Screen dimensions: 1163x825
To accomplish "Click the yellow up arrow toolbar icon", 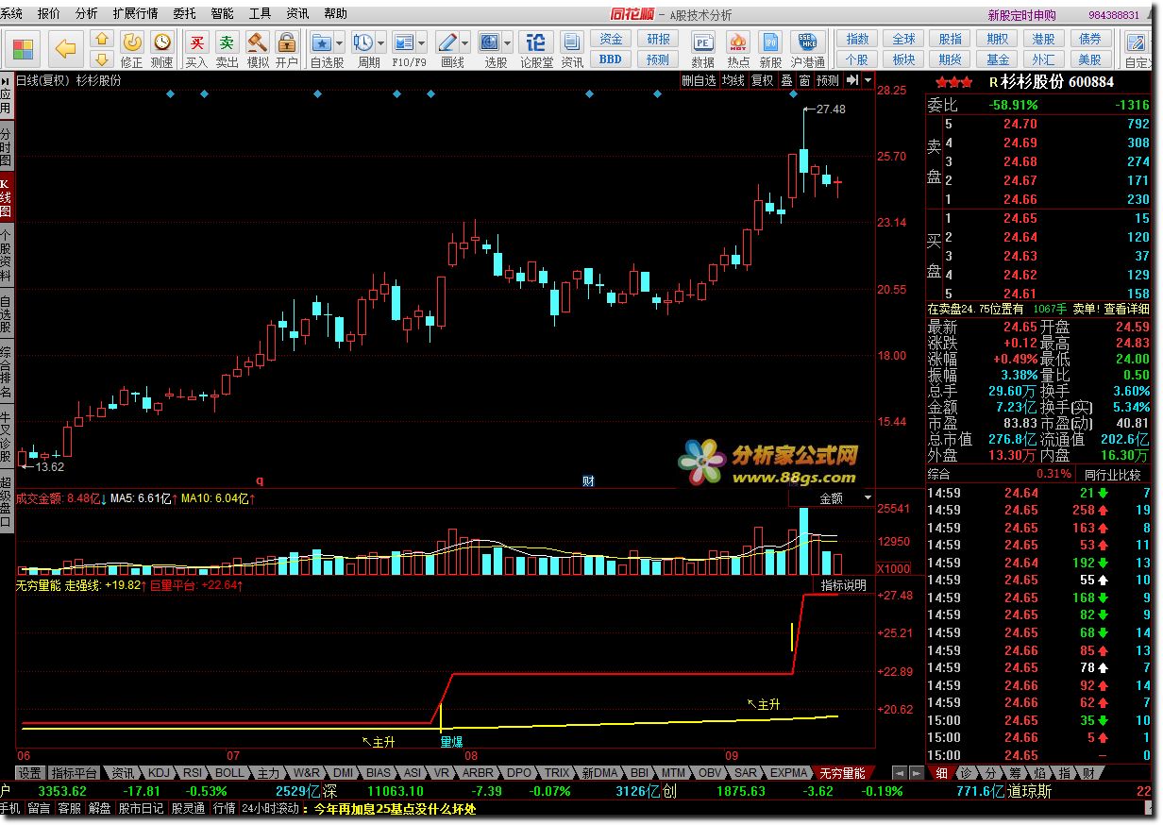I will click(x=103, y=39).
